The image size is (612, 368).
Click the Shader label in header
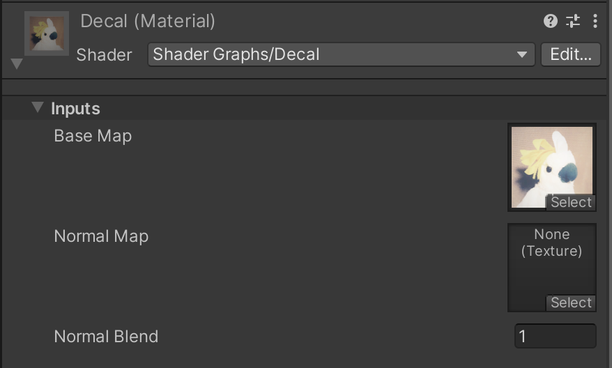(x=104, y=55)
